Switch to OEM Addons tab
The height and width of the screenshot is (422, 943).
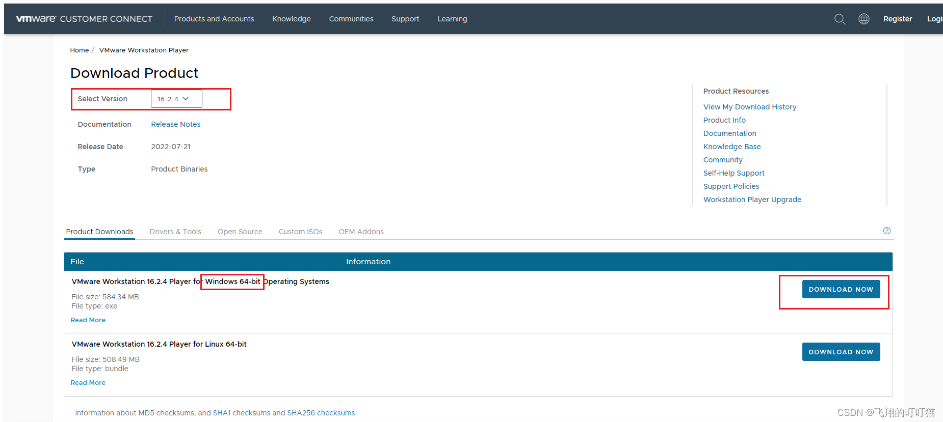pyautogui.click(x=361, y=232)
